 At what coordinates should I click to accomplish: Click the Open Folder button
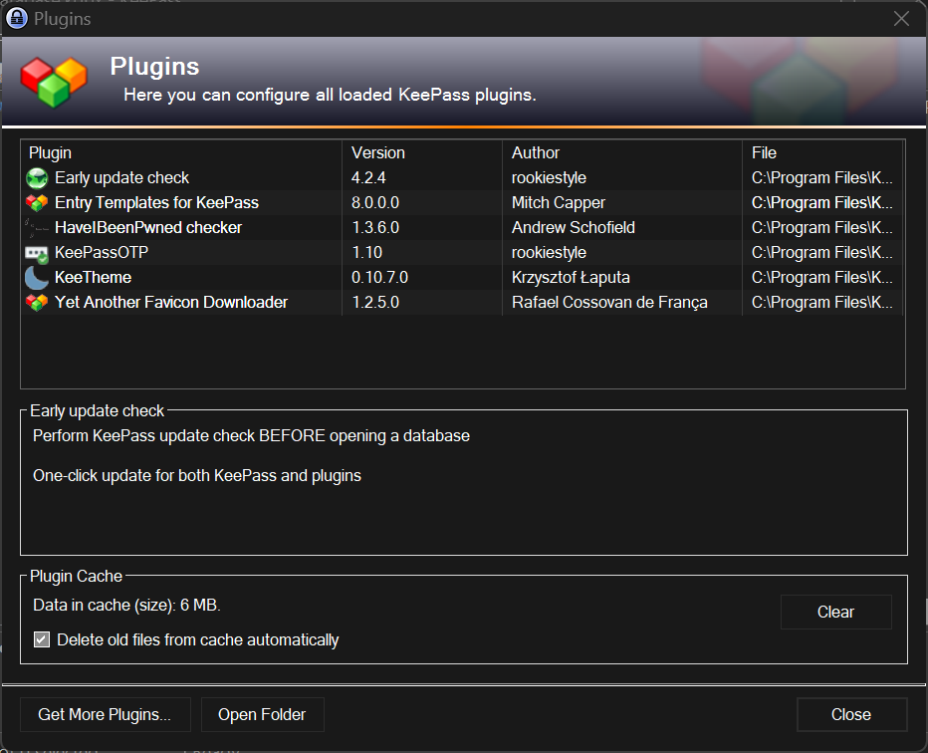(262, 714)
